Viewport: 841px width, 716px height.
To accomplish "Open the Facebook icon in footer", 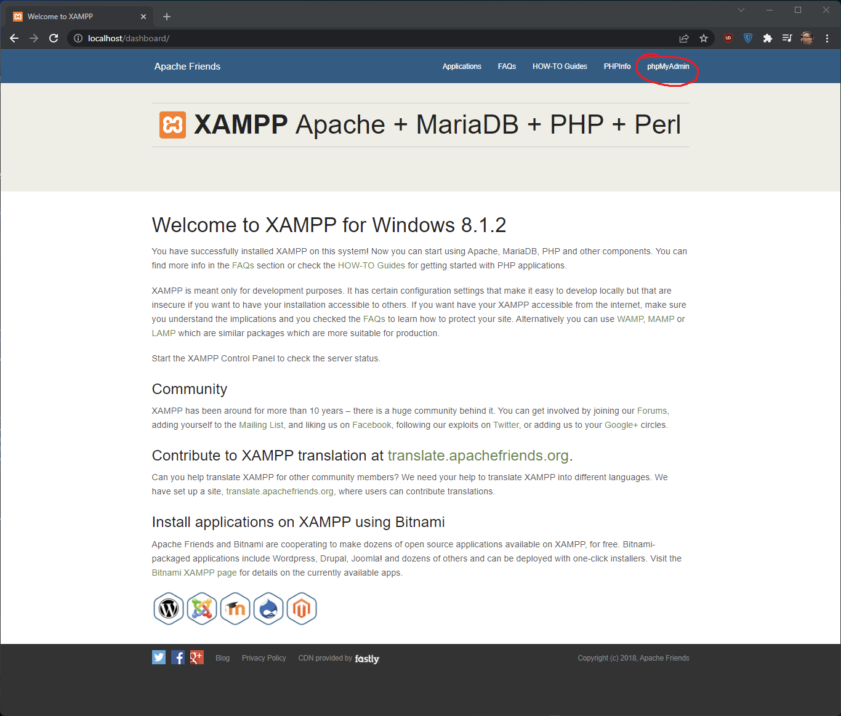I will pyautogui.click(x=178, y=658).
